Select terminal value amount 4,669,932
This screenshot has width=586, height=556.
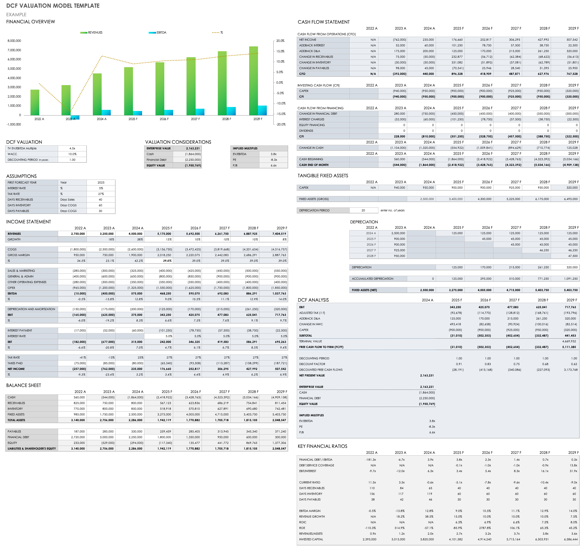[569, 341]
